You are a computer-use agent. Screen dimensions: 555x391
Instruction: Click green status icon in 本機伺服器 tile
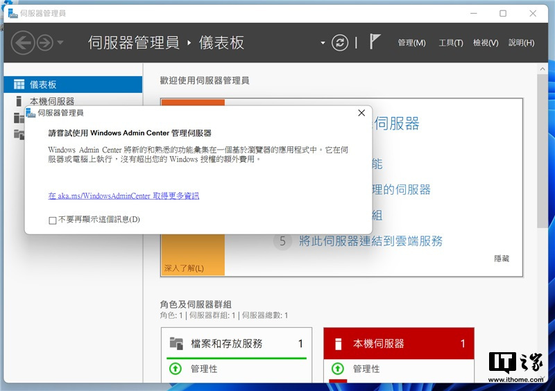click(x=337, y=369)
